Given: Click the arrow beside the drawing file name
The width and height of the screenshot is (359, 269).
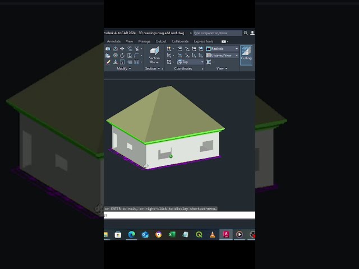Looking at the screenshot, I should pyautogui.click(x=191, y=33).
